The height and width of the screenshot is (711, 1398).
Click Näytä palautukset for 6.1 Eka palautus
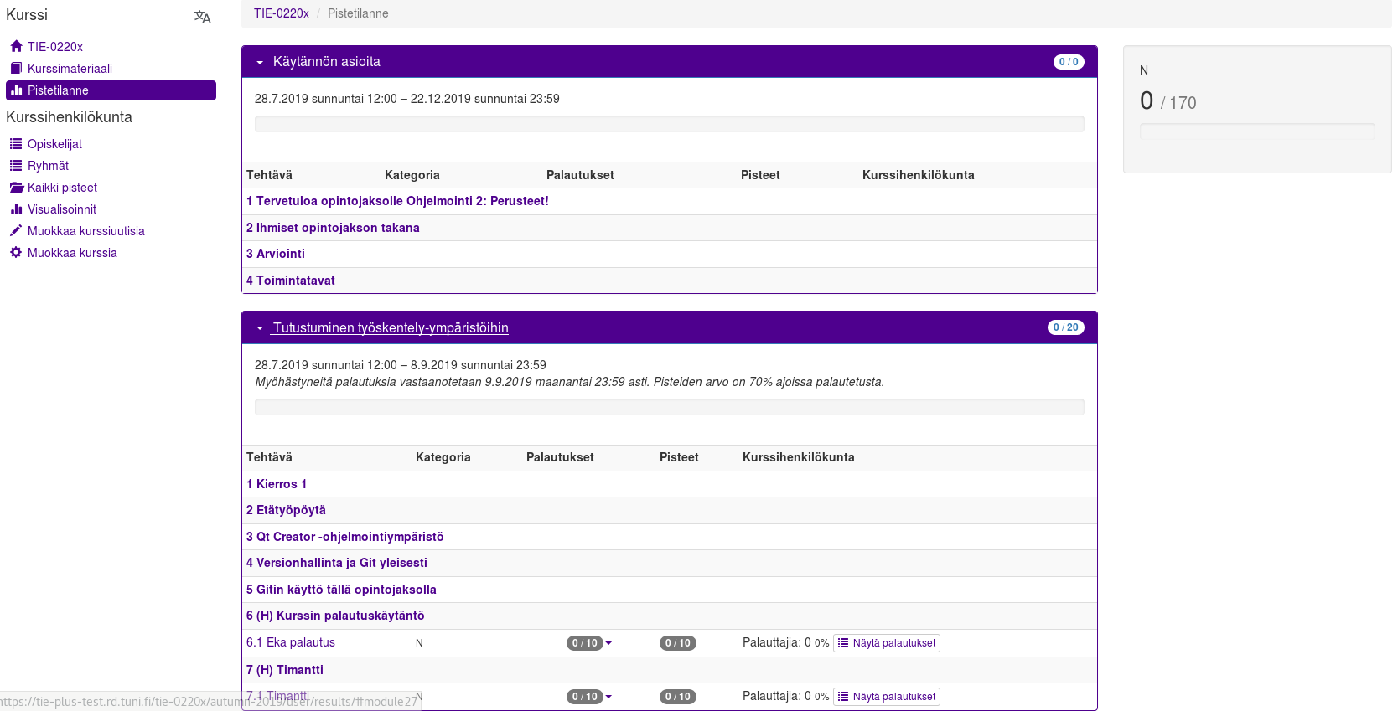pyautogui.click(x=887, y=643)
